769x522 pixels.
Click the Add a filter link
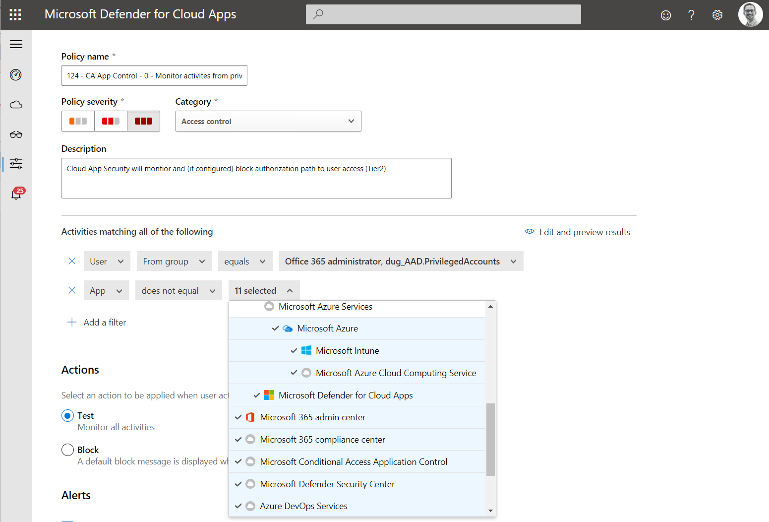[105, 322]
